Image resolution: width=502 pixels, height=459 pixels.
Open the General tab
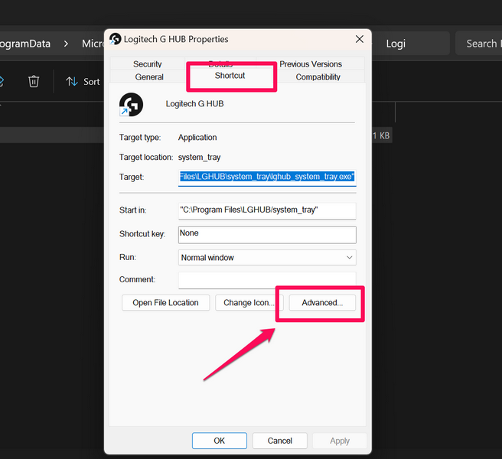coord(149,77)
